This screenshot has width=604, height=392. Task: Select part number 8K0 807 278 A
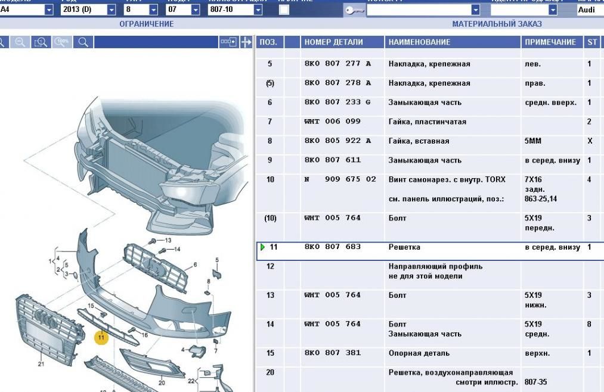pos(338,83)
